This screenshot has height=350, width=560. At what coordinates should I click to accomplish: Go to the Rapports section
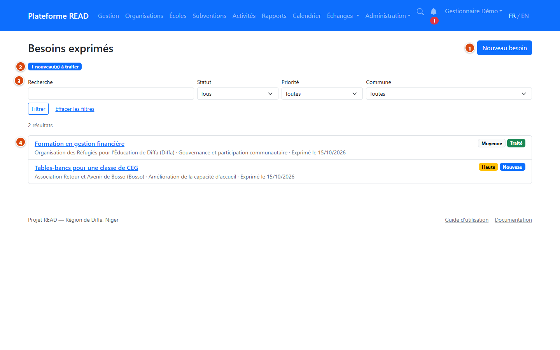(274, 16)
